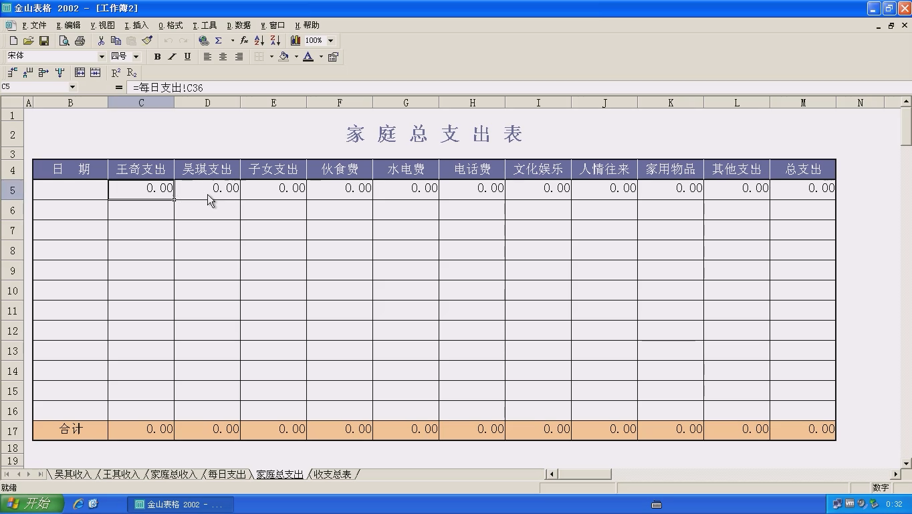Click the AutoSum sigma icon
This screenshot has height=514, width=912.
tap(219, 41)
